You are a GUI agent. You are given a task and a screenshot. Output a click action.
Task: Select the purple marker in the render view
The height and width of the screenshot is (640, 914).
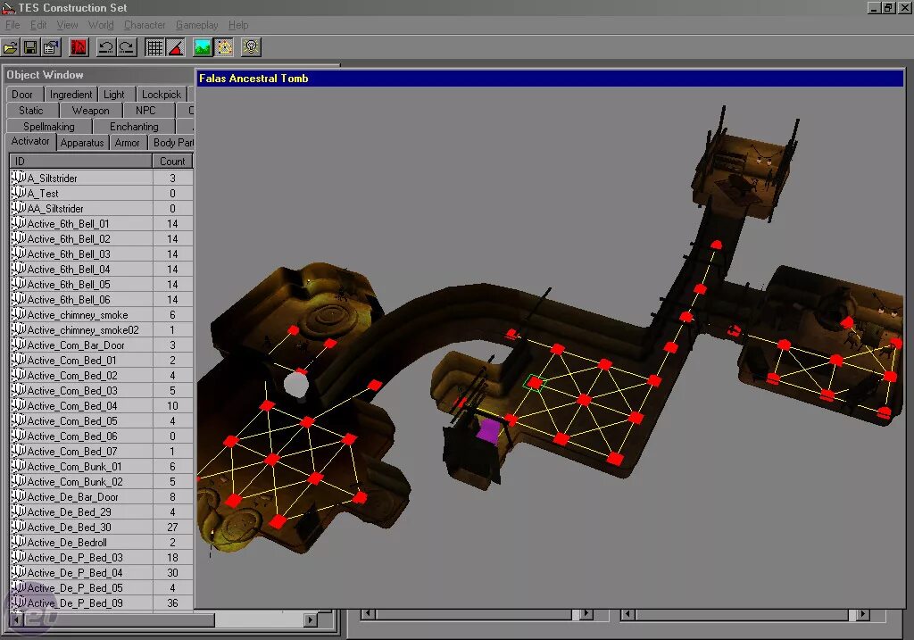click(488, 430)
